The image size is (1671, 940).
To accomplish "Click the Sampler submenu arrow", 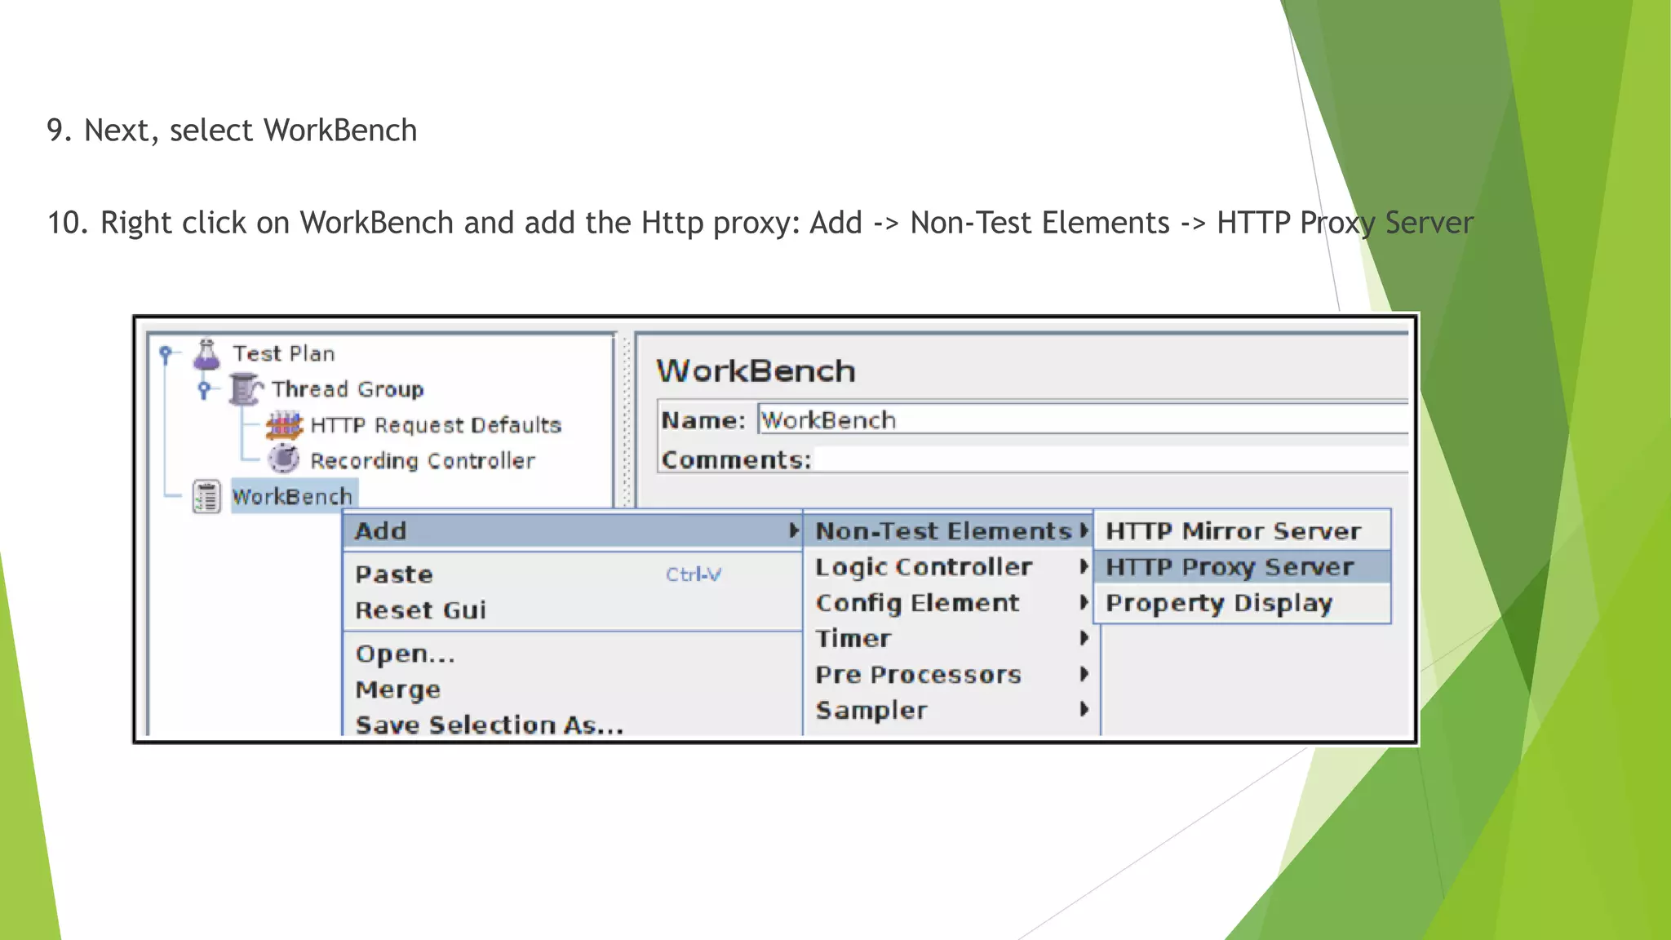I will 1084,710.
